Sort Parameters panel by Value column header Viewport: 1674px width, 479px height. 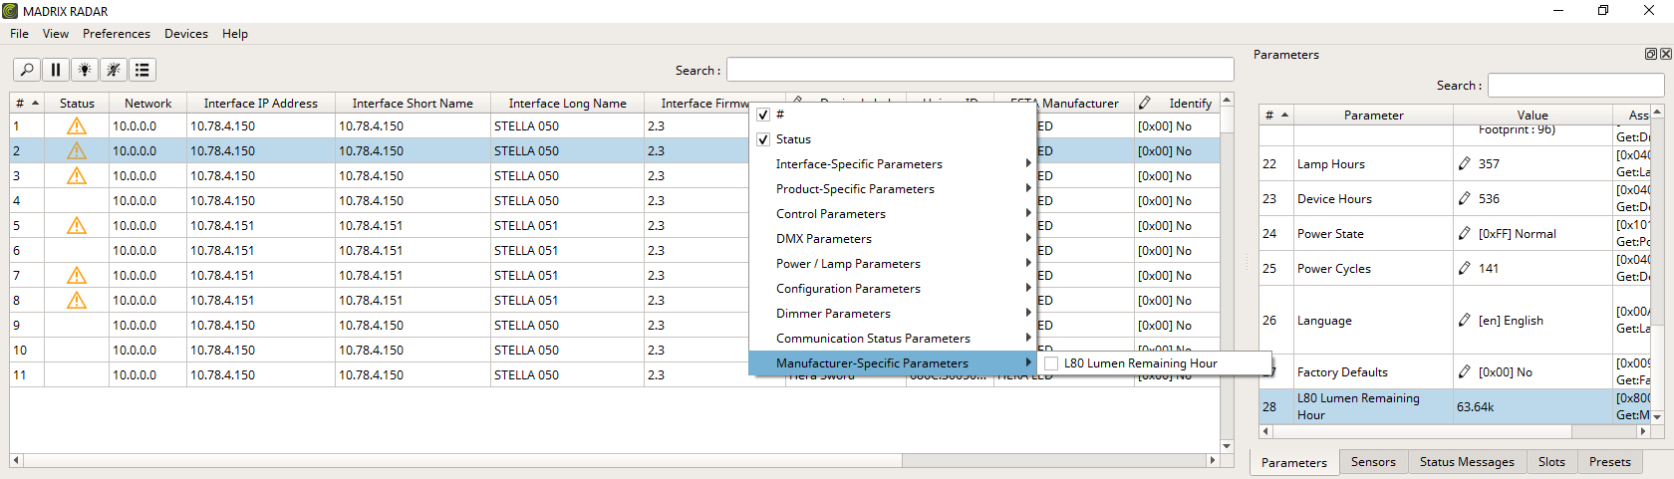pos(1533,115)
